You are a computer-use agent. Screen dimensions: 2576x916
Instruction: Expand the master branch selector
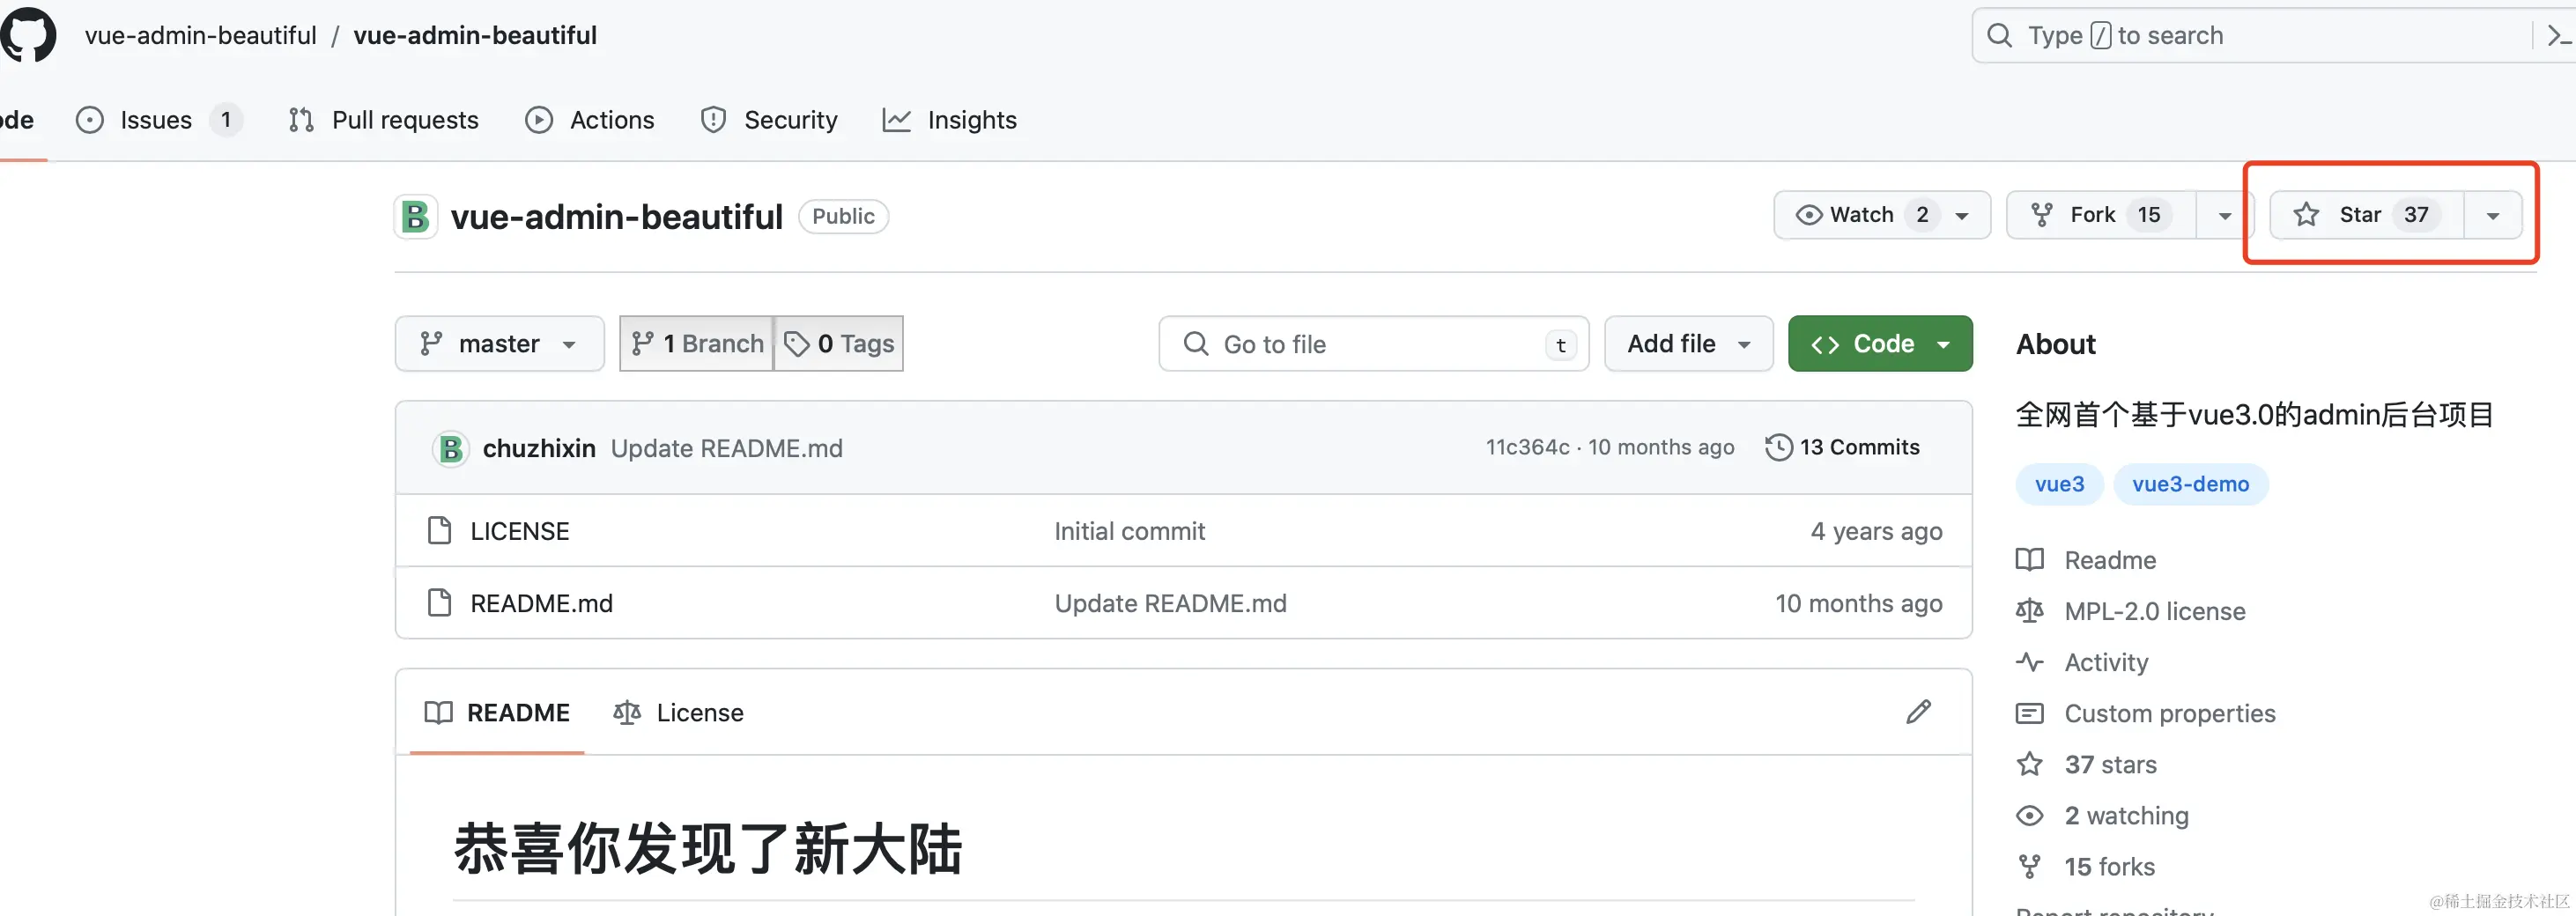click(x=499, y=344)
